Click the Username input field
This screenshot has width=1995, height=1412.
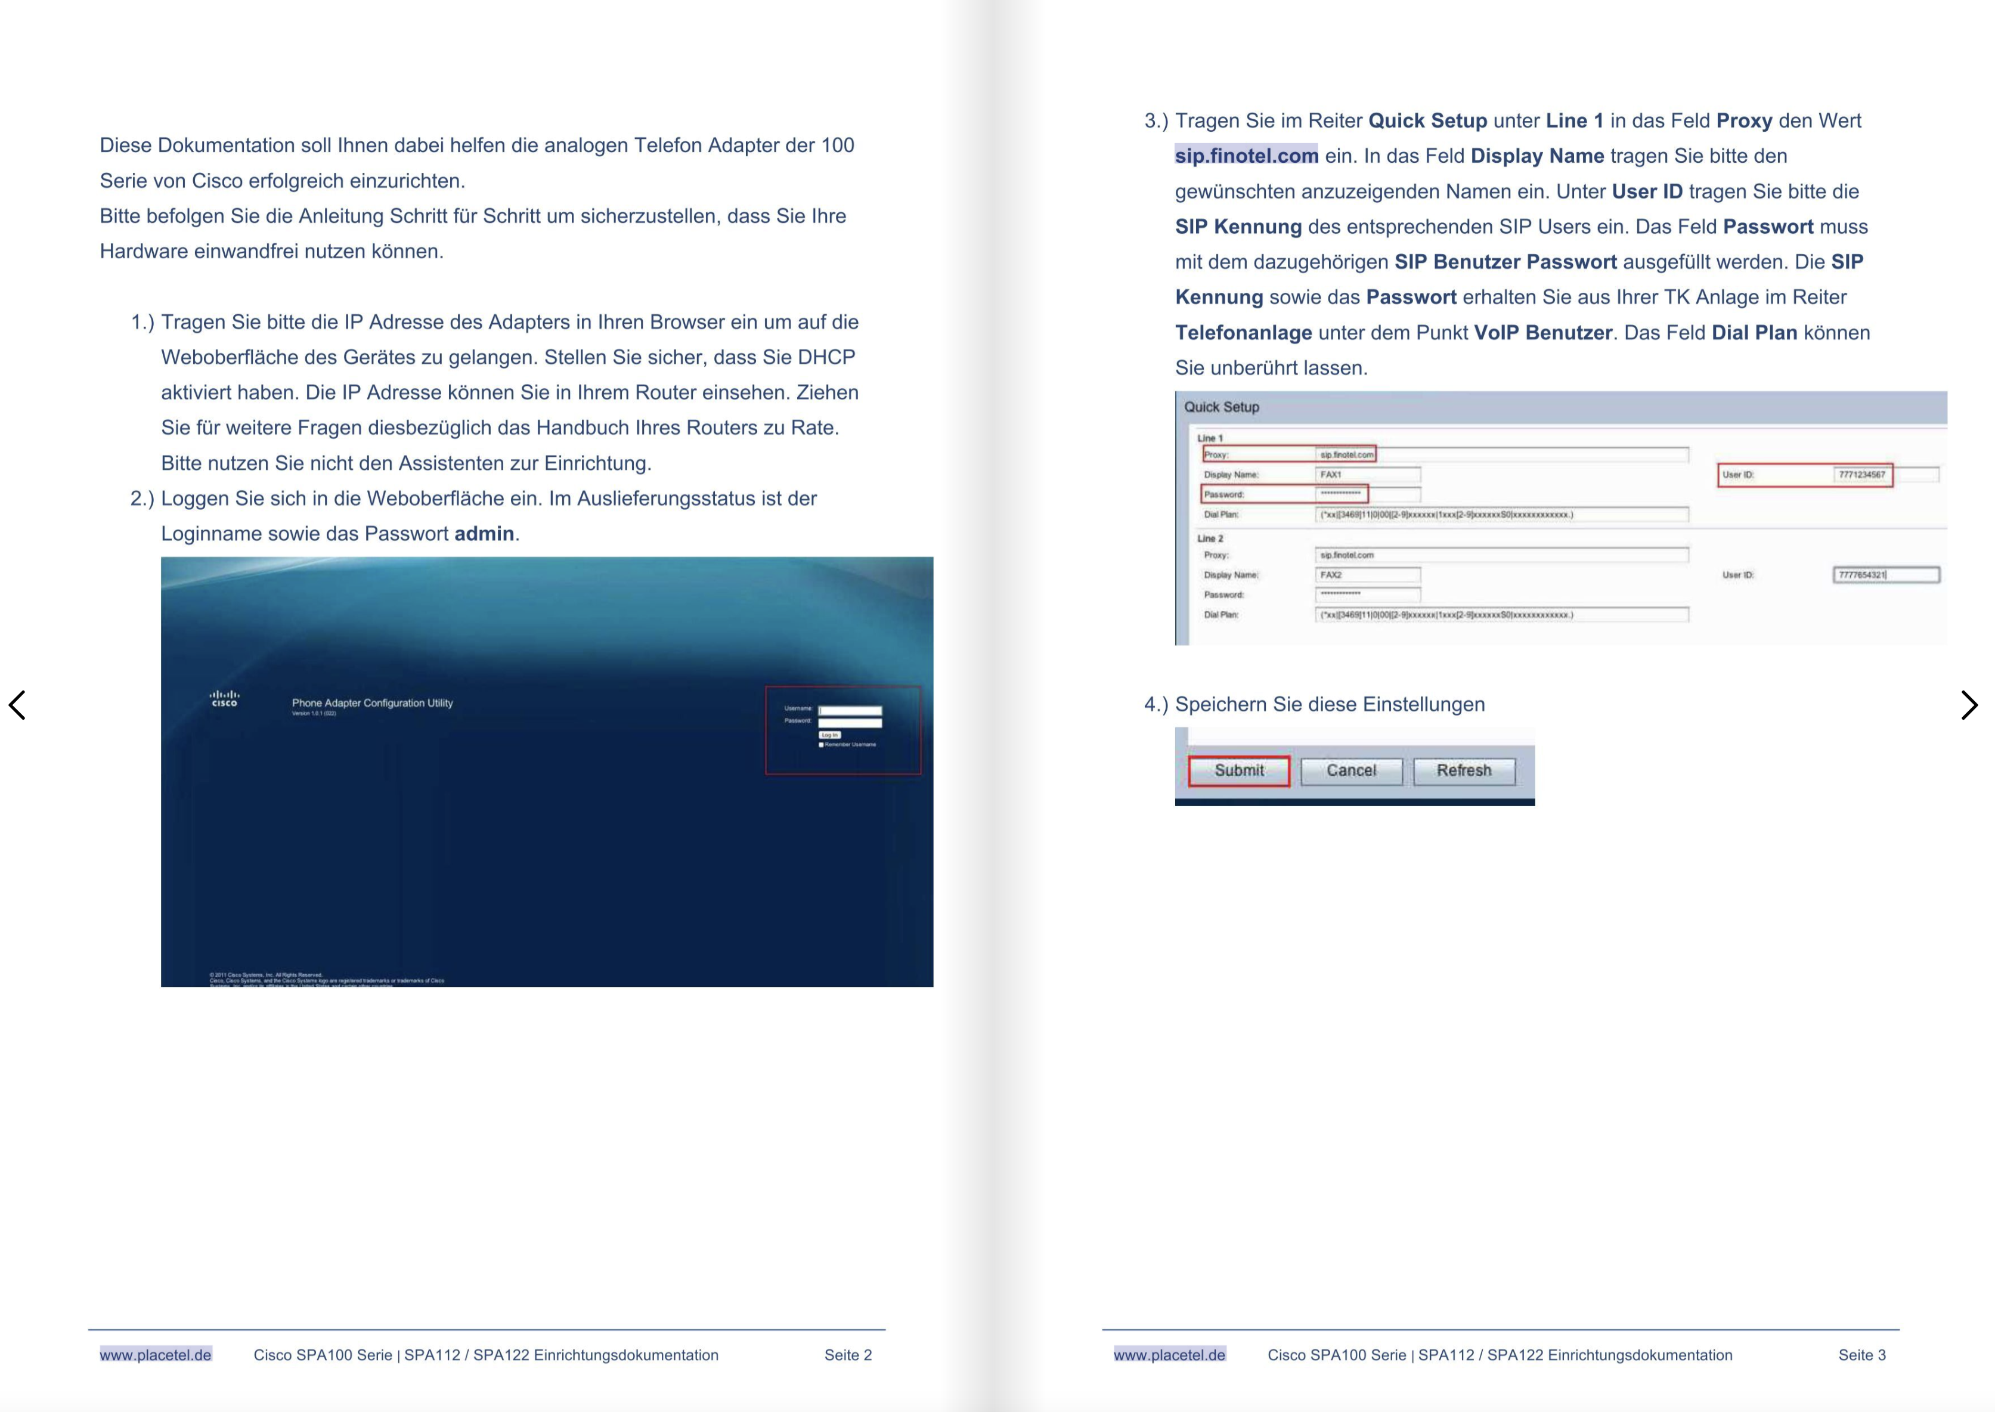[850, 710]
